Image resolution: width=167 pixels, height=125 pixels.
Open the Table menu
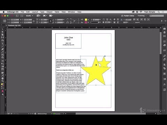click(57, 12)
